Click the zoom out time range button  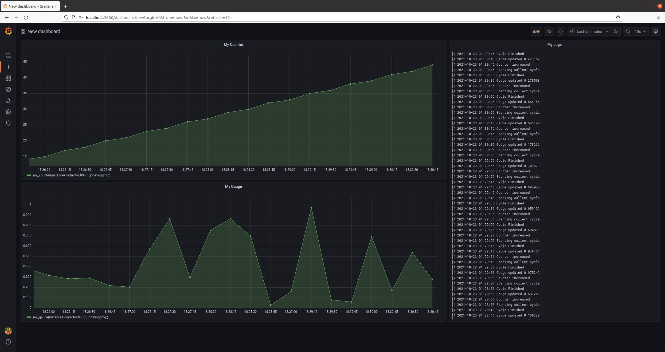click(616, 31)
